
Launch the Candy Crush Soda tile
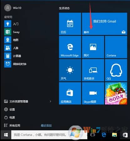116,93
